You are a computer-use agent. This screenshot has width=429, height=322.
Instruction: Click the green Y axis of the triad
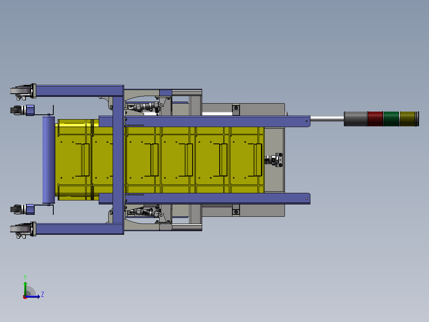click(25, 289)
